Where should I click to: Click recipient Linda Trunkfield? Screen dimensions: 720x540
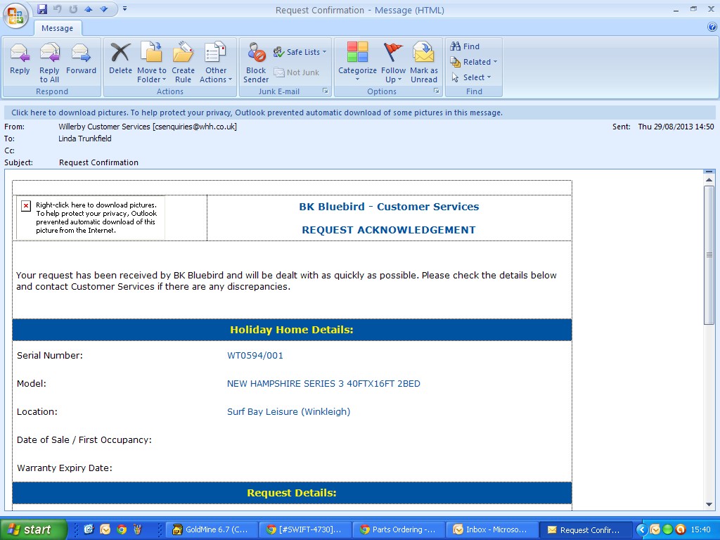[x=85, y=139]
